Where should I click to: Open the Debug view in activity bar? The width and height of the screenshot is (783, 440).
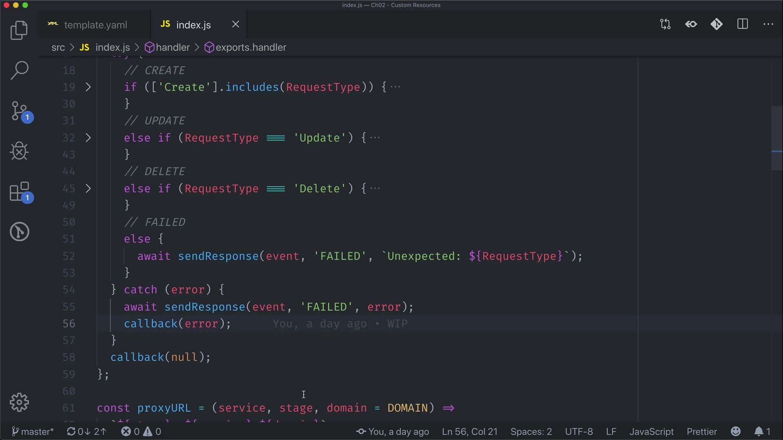19,151
